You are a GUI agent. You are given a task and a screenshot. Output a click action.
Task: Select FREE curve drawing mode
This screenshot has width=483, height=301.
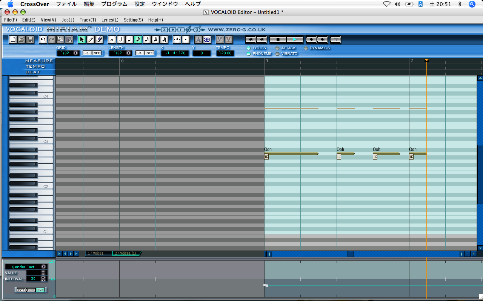[31, 290]
